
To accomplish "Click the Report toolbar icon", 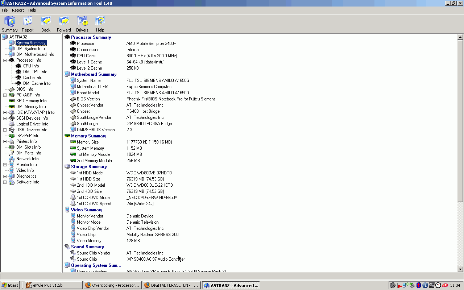I will coord(28,24).
